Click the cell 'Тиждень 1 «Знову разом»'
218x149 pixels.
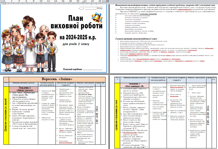click(x=23, y=89)
